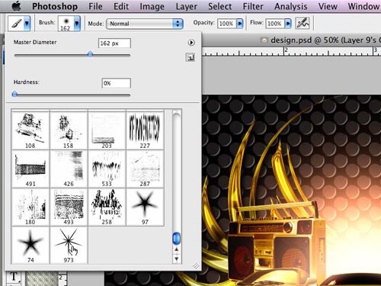Click the Opacity value field
This screenshot has width=381, height=286.
[x=226, y=24]
